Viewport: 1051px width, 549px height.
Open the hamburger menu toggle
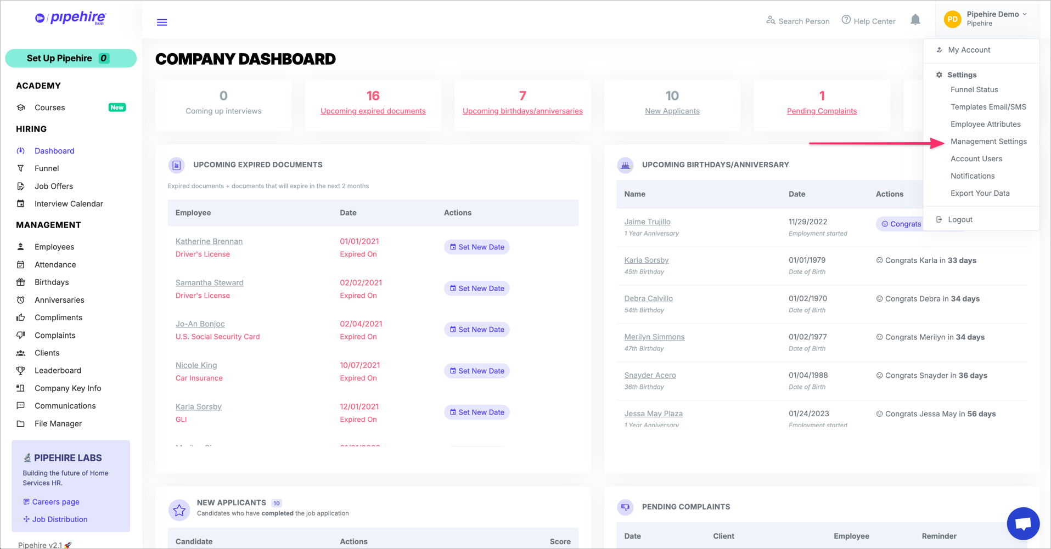[x=162, y=22]
